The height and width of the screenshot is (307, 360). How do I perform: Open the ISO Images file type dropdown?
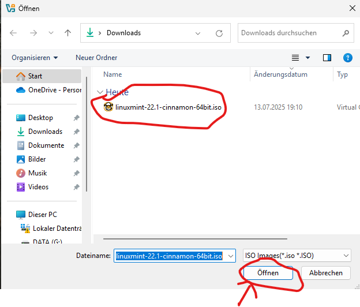297,255
